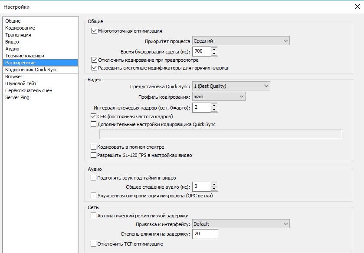Toggle Многопоточная оптимизация checkbox

pos(94,31)
